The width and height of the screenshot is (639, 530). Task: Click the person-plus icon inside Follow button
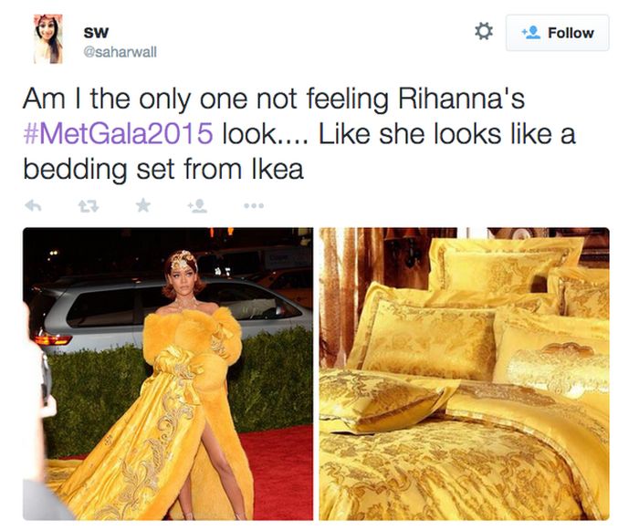point(531,33)
